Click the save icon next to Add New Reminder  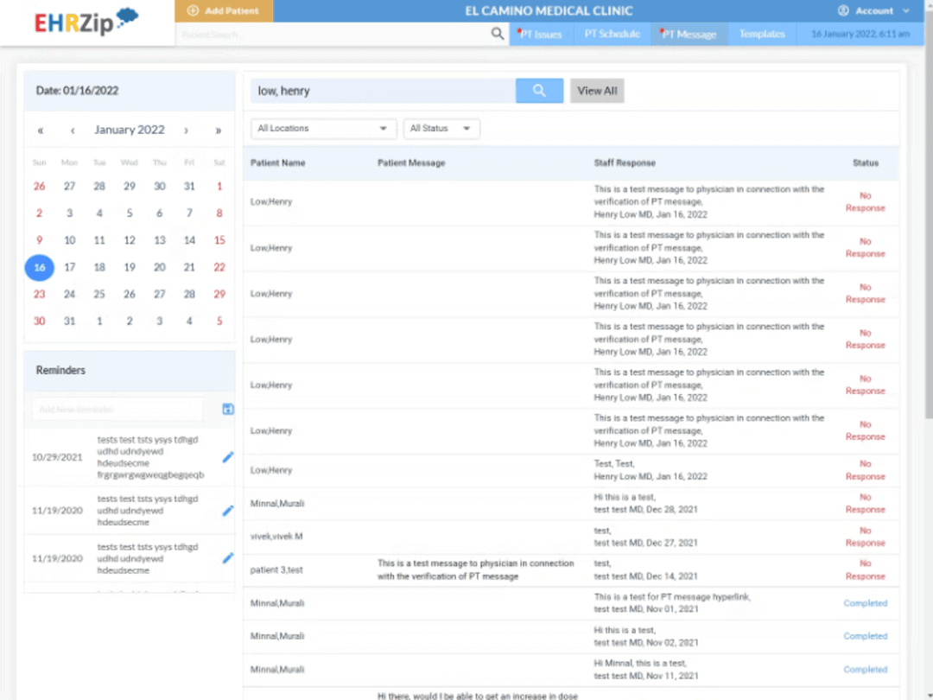pos(228,409)
